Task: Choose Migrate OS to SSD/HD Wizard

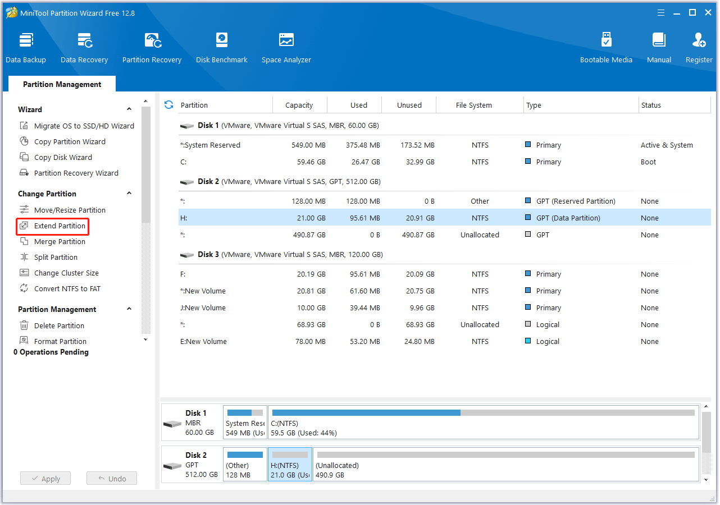Action: 84,126
